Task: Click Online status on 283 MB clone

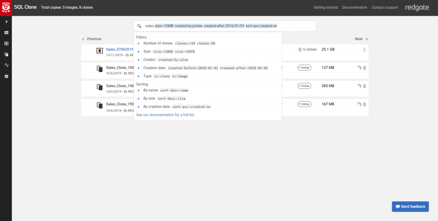Action: click(305, 85)
